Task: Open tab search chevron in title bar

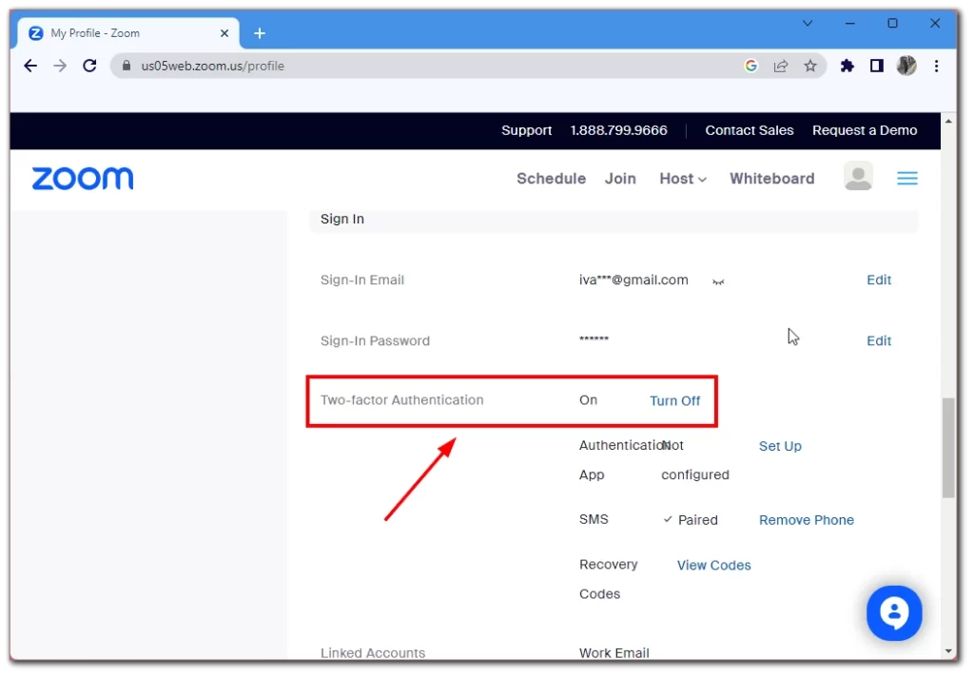Action: (x=808, y=24)
